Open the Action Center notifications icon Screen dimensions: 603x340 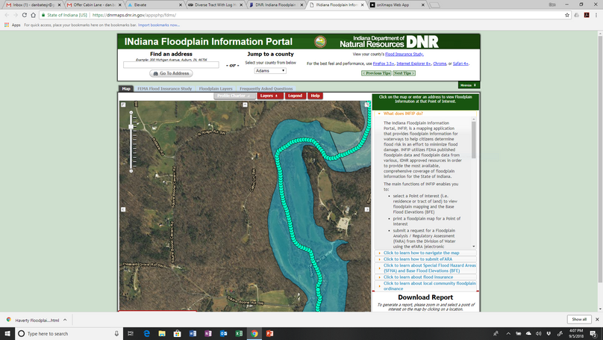point(593,333)
